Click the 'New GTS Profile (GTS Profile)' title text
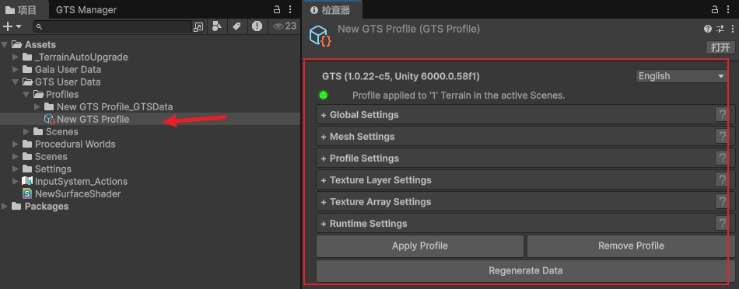 pyautogui.click(x=408, y=30)
